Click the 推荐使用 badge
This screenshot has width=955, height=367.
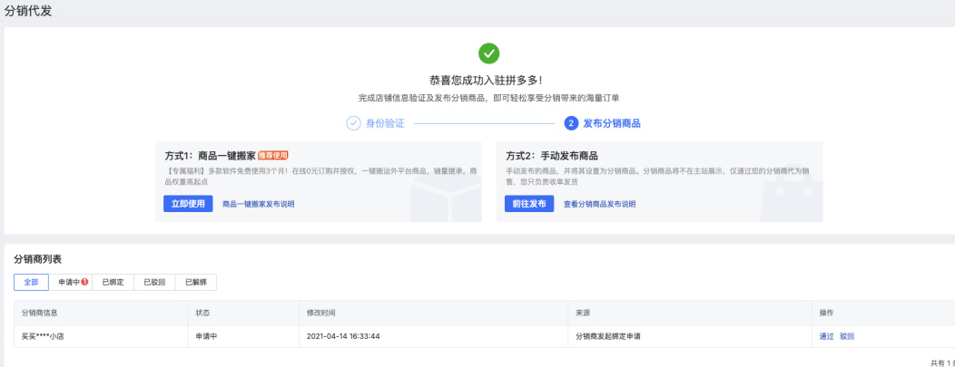(x=273, y=156)
